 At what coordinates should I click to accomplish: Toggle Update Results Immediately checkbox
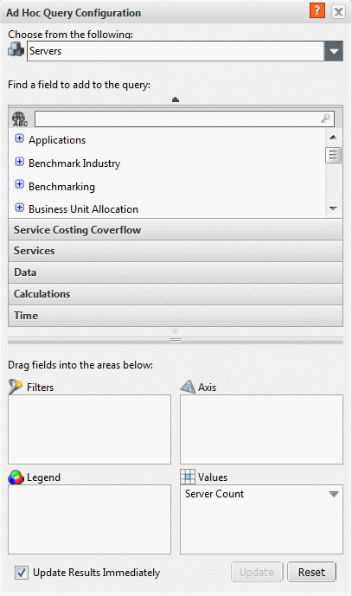(x=22, y=573)
